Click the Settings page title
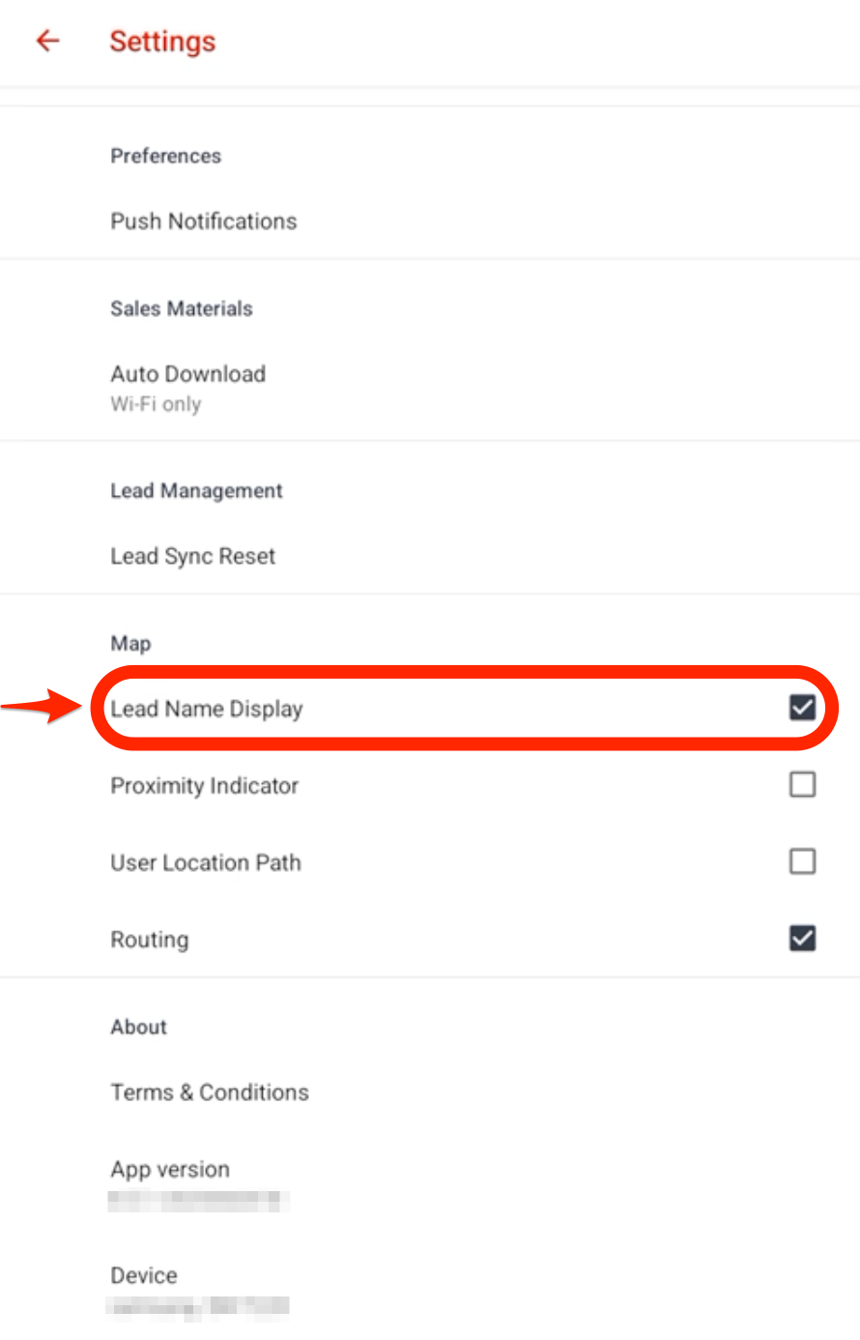 click(x=162, y=42)
